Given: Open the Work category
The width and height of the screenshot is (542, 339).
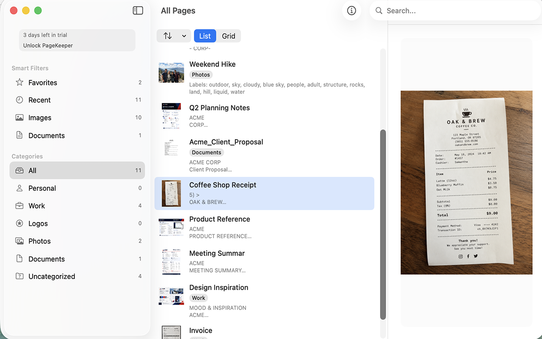Looking at the screenshot, I should tap(77, 206).
